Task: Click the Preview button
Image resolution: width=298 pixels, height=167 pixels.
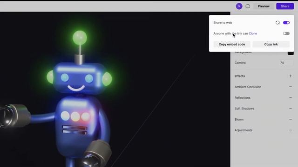Action: (264, 6)
